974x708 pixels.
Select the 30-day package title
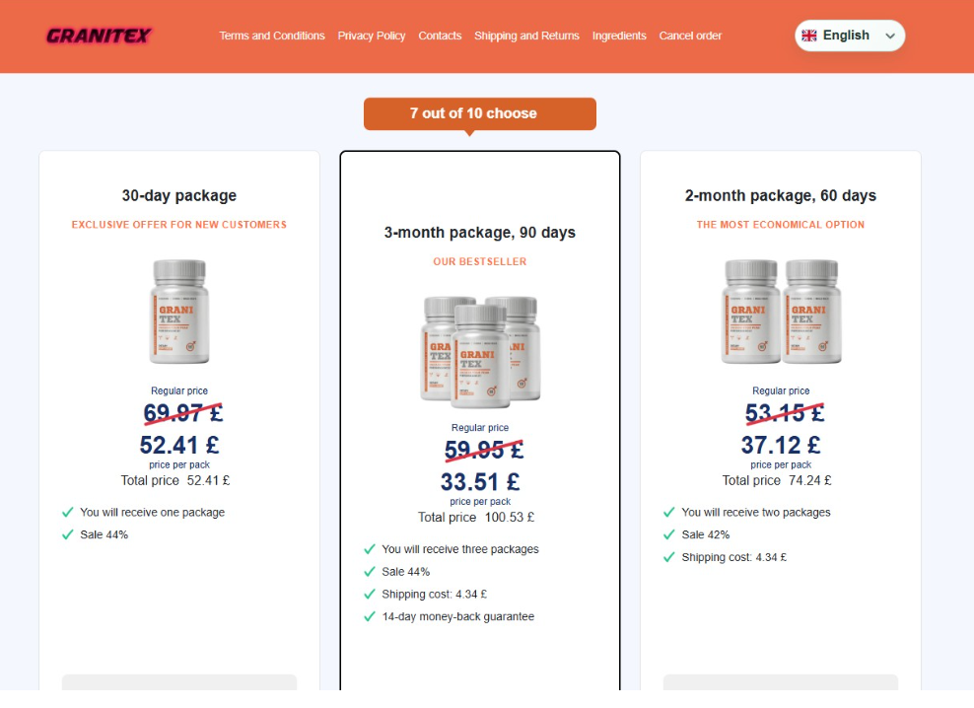tap(179, 195)
